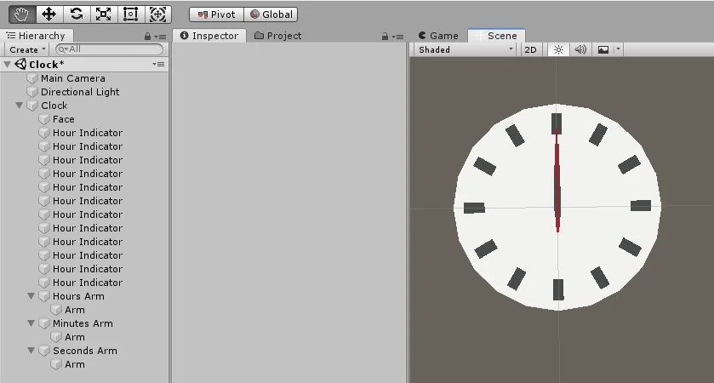Viewport: 714px width, 383px height.
Task: Select Arm under Seconds Arm
Action: 75,365
